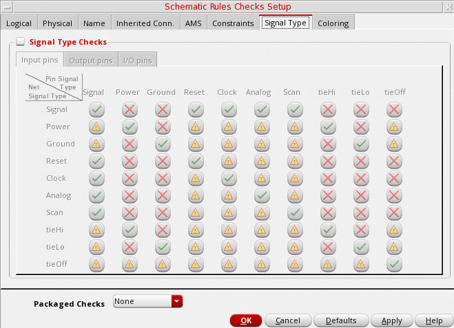This screenshot has height=328, width=454.
Task: Click the Ground net to Ground pin check icon
Action: tap(163, 144)
